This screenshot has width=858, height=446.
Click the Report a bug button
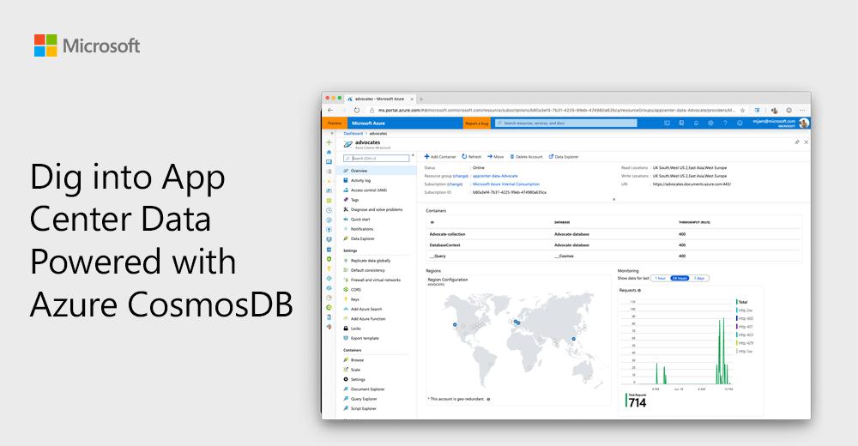(476, 124)
